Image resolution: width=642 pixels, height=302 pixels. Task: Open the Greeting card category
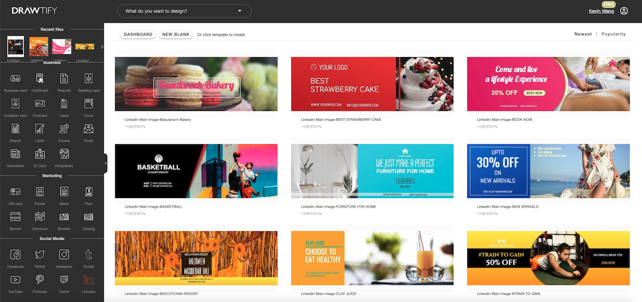tap(89, 78)
